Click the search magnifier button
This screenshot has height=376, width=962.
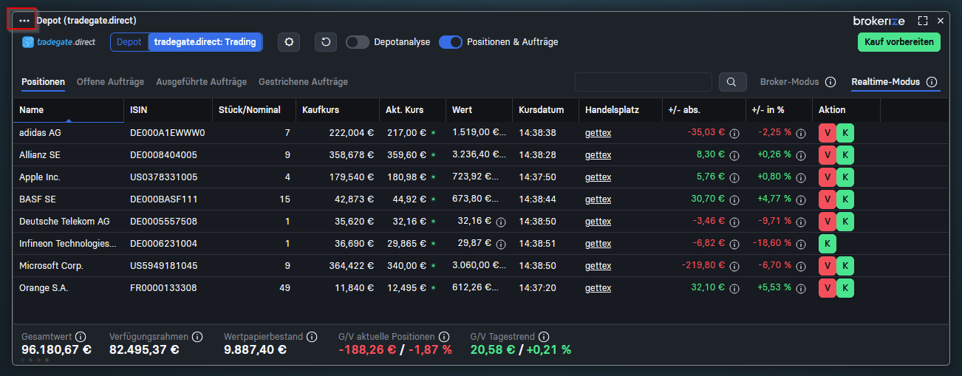[x=731, y=82]
